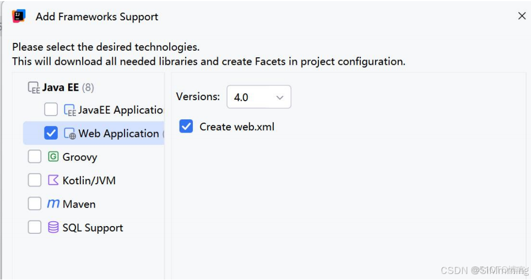
Task: Check the Maven checkbox
Action: tap(35, 204)
